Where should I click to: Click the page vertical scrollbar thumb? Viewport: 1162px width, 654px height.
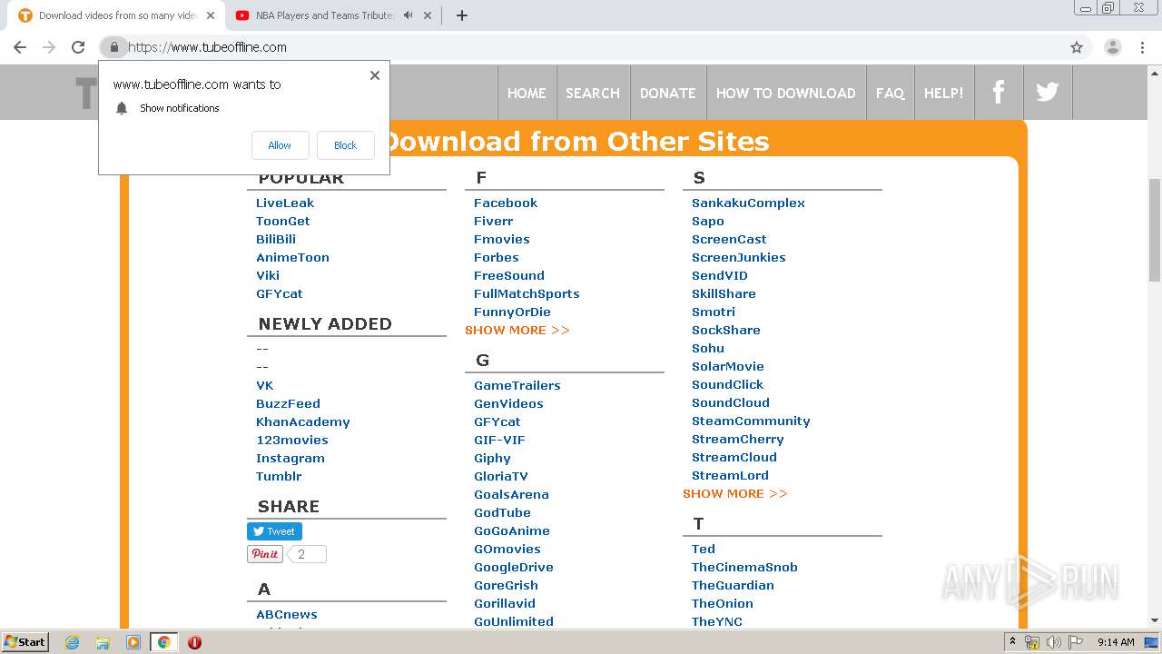click(x=1155, y=232)
